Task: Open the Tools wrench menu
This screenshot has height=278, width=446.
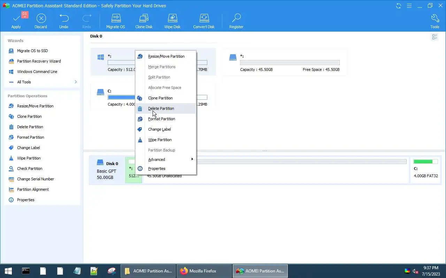Action: click(435, 21)
